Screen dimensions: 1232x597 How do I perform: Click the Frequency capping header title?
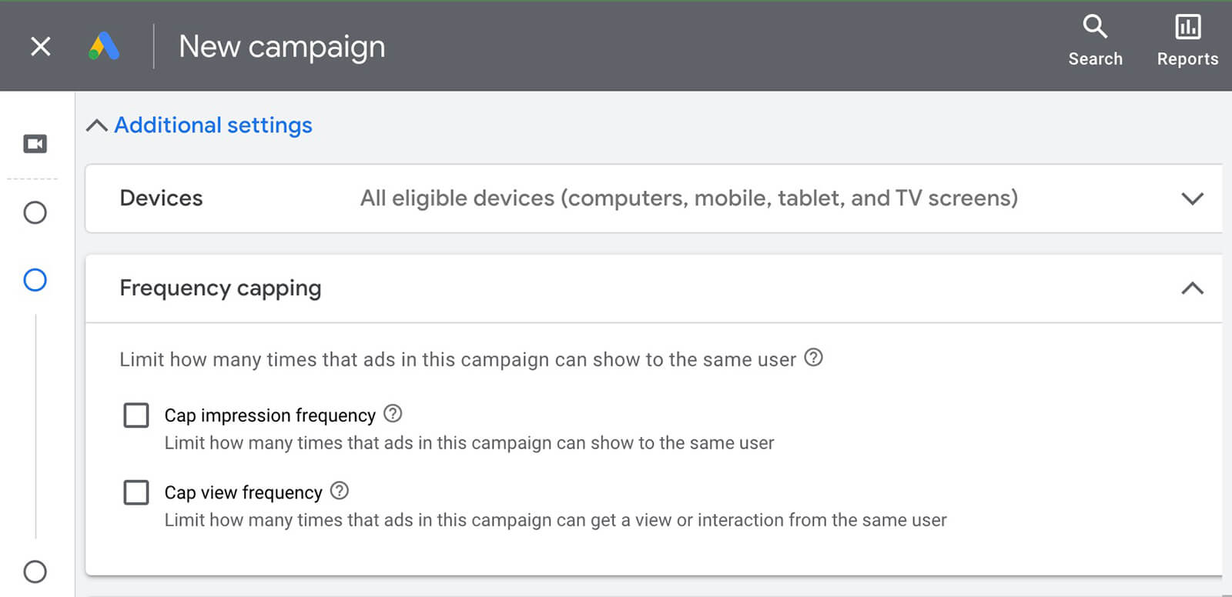click(x=220, y=288)
